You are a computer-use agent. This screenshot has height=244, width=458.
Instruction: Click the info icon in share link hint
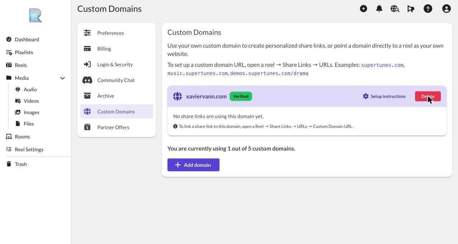(175, 126)
